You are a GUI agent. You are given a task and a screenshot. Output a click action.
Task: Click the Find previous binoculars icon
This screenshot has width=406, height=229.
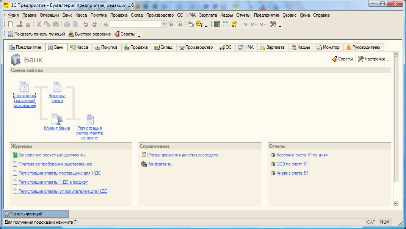coord(180,24)
